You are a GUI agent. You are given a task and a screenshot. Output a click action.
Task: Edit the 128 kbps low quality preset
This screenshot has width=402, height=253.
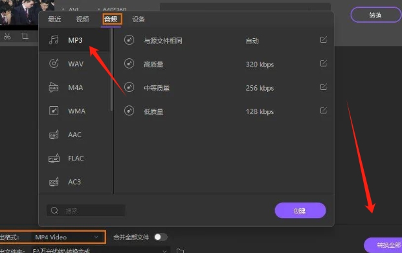coord(323,111)
